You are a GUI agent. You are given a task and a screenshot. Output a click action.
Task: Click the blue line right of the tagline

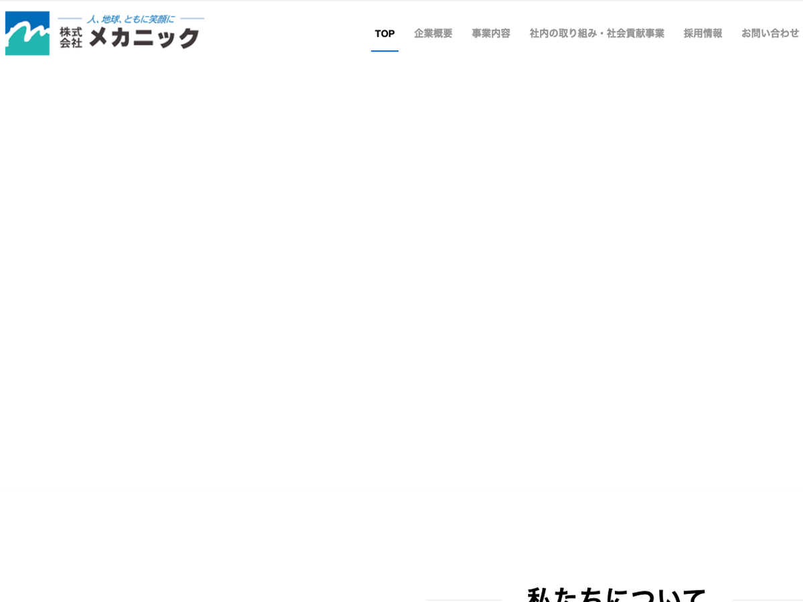[192, 19]
